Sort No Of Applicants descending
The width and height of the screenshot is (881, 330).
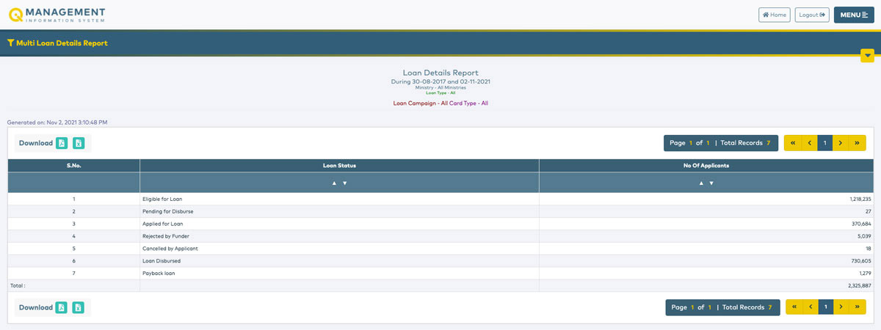[x=711, y=183]
